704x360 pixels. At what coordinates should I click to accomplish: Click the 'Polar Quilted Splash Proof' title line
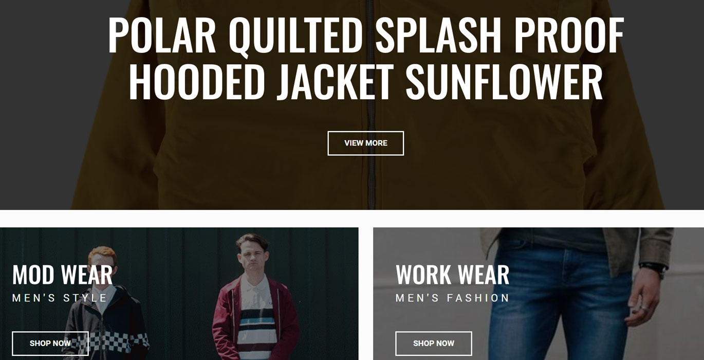click(366, 35)
